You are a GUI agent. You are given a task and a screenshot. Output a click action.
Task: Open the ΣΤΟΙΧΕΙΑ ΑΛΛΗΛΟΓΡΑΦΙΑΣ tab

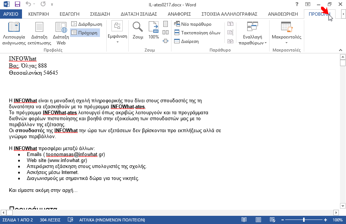point(229,14)
